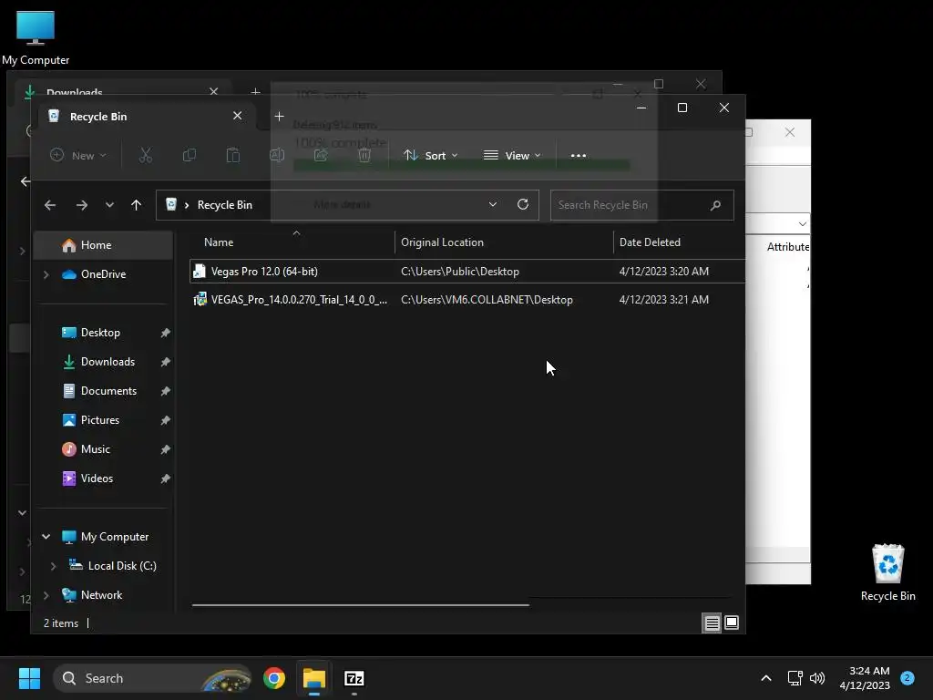Open the New dropdown menu
Viewport: 933px width, 700px height.
point(78,155)
